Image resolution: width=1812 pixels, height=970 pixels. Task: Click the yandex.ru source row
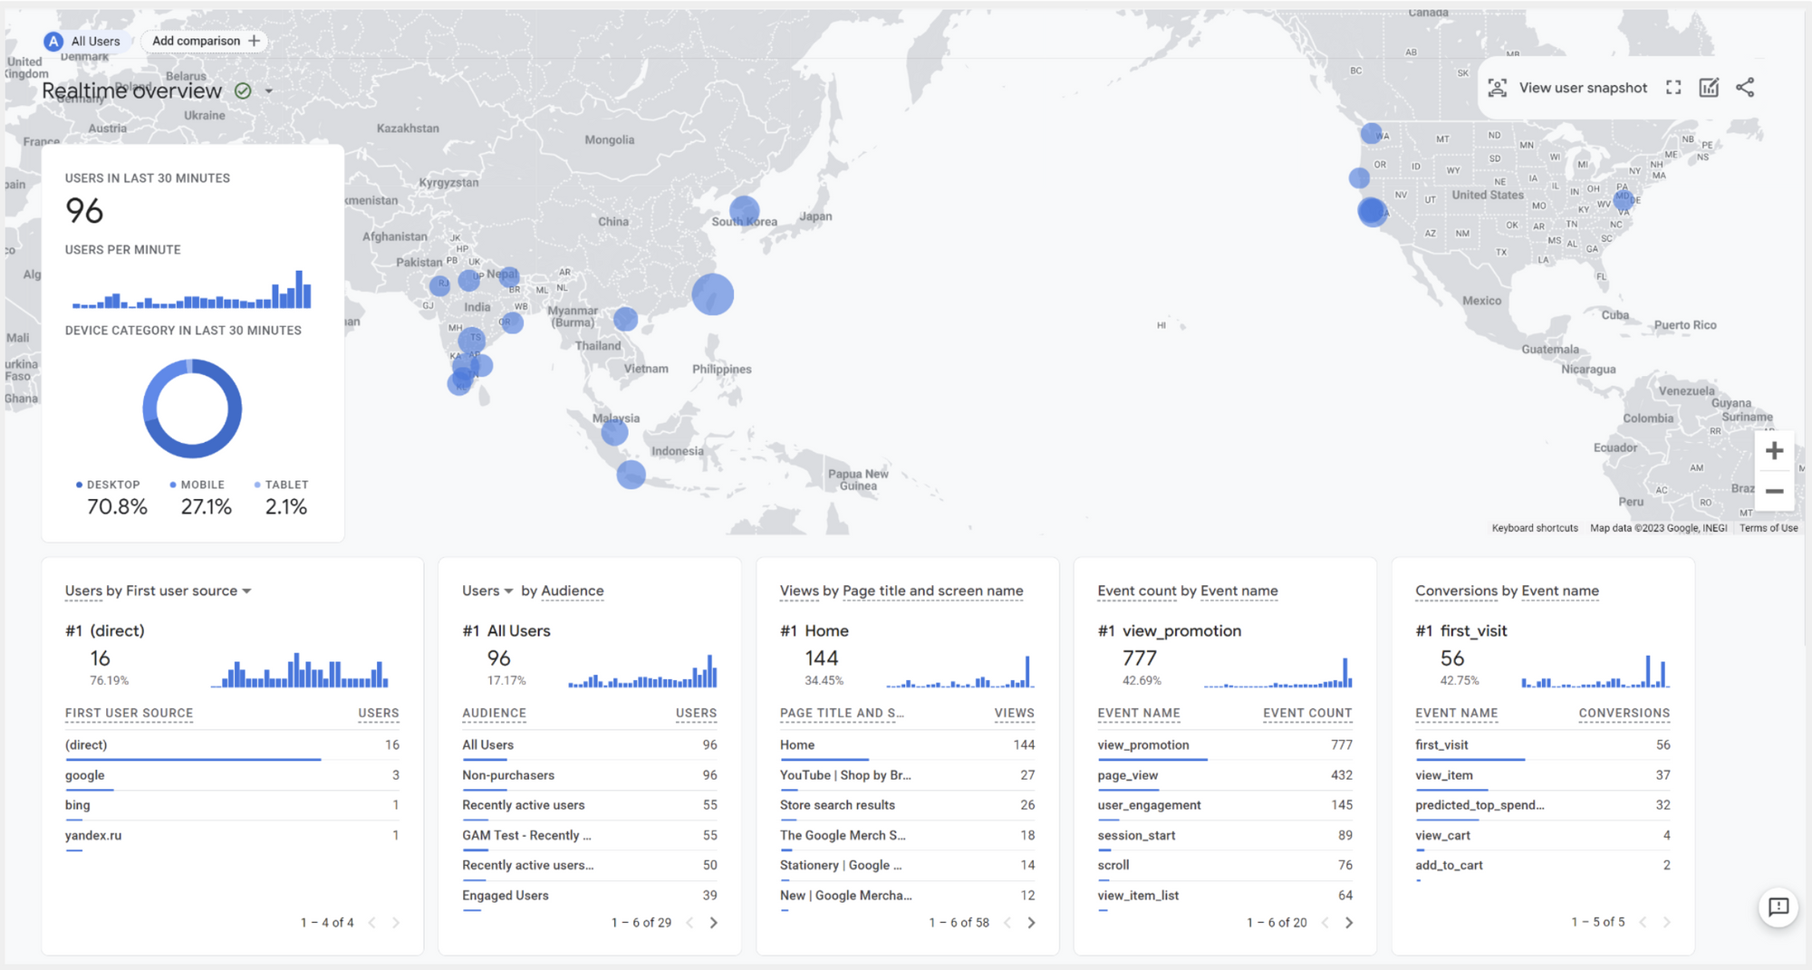(232, 836)
